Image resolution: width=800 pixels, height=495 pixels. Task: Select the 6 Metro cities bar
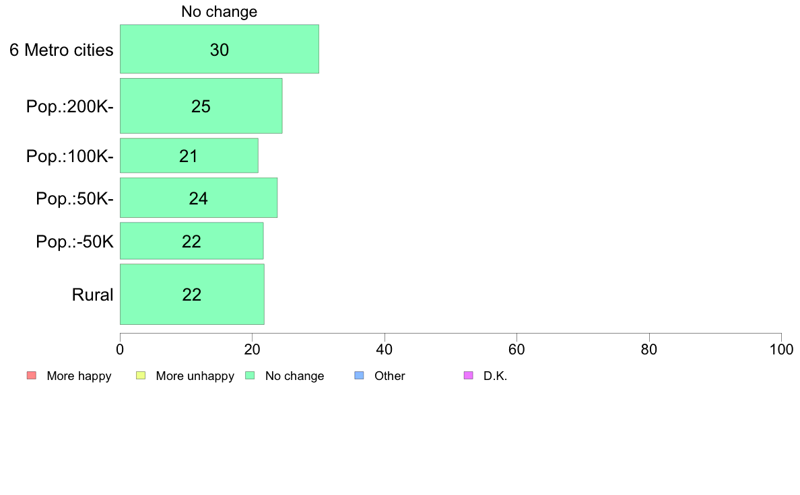[x=220, y=49]
